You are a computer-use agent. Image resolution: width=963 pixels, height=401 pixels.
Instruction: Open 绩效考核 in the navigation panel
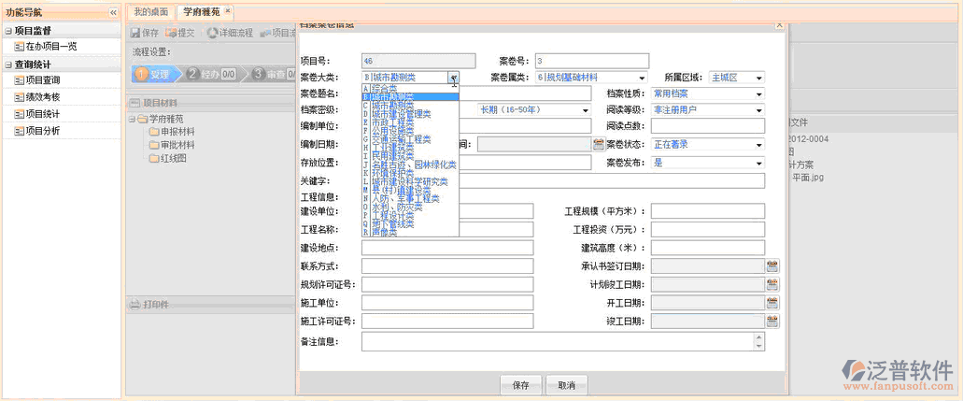point(42,97)
